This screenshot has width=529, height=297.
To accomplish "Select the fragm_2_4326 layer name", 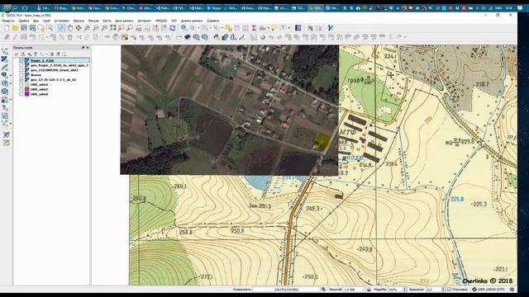I will pyautogui.click(x=42, y=60).
